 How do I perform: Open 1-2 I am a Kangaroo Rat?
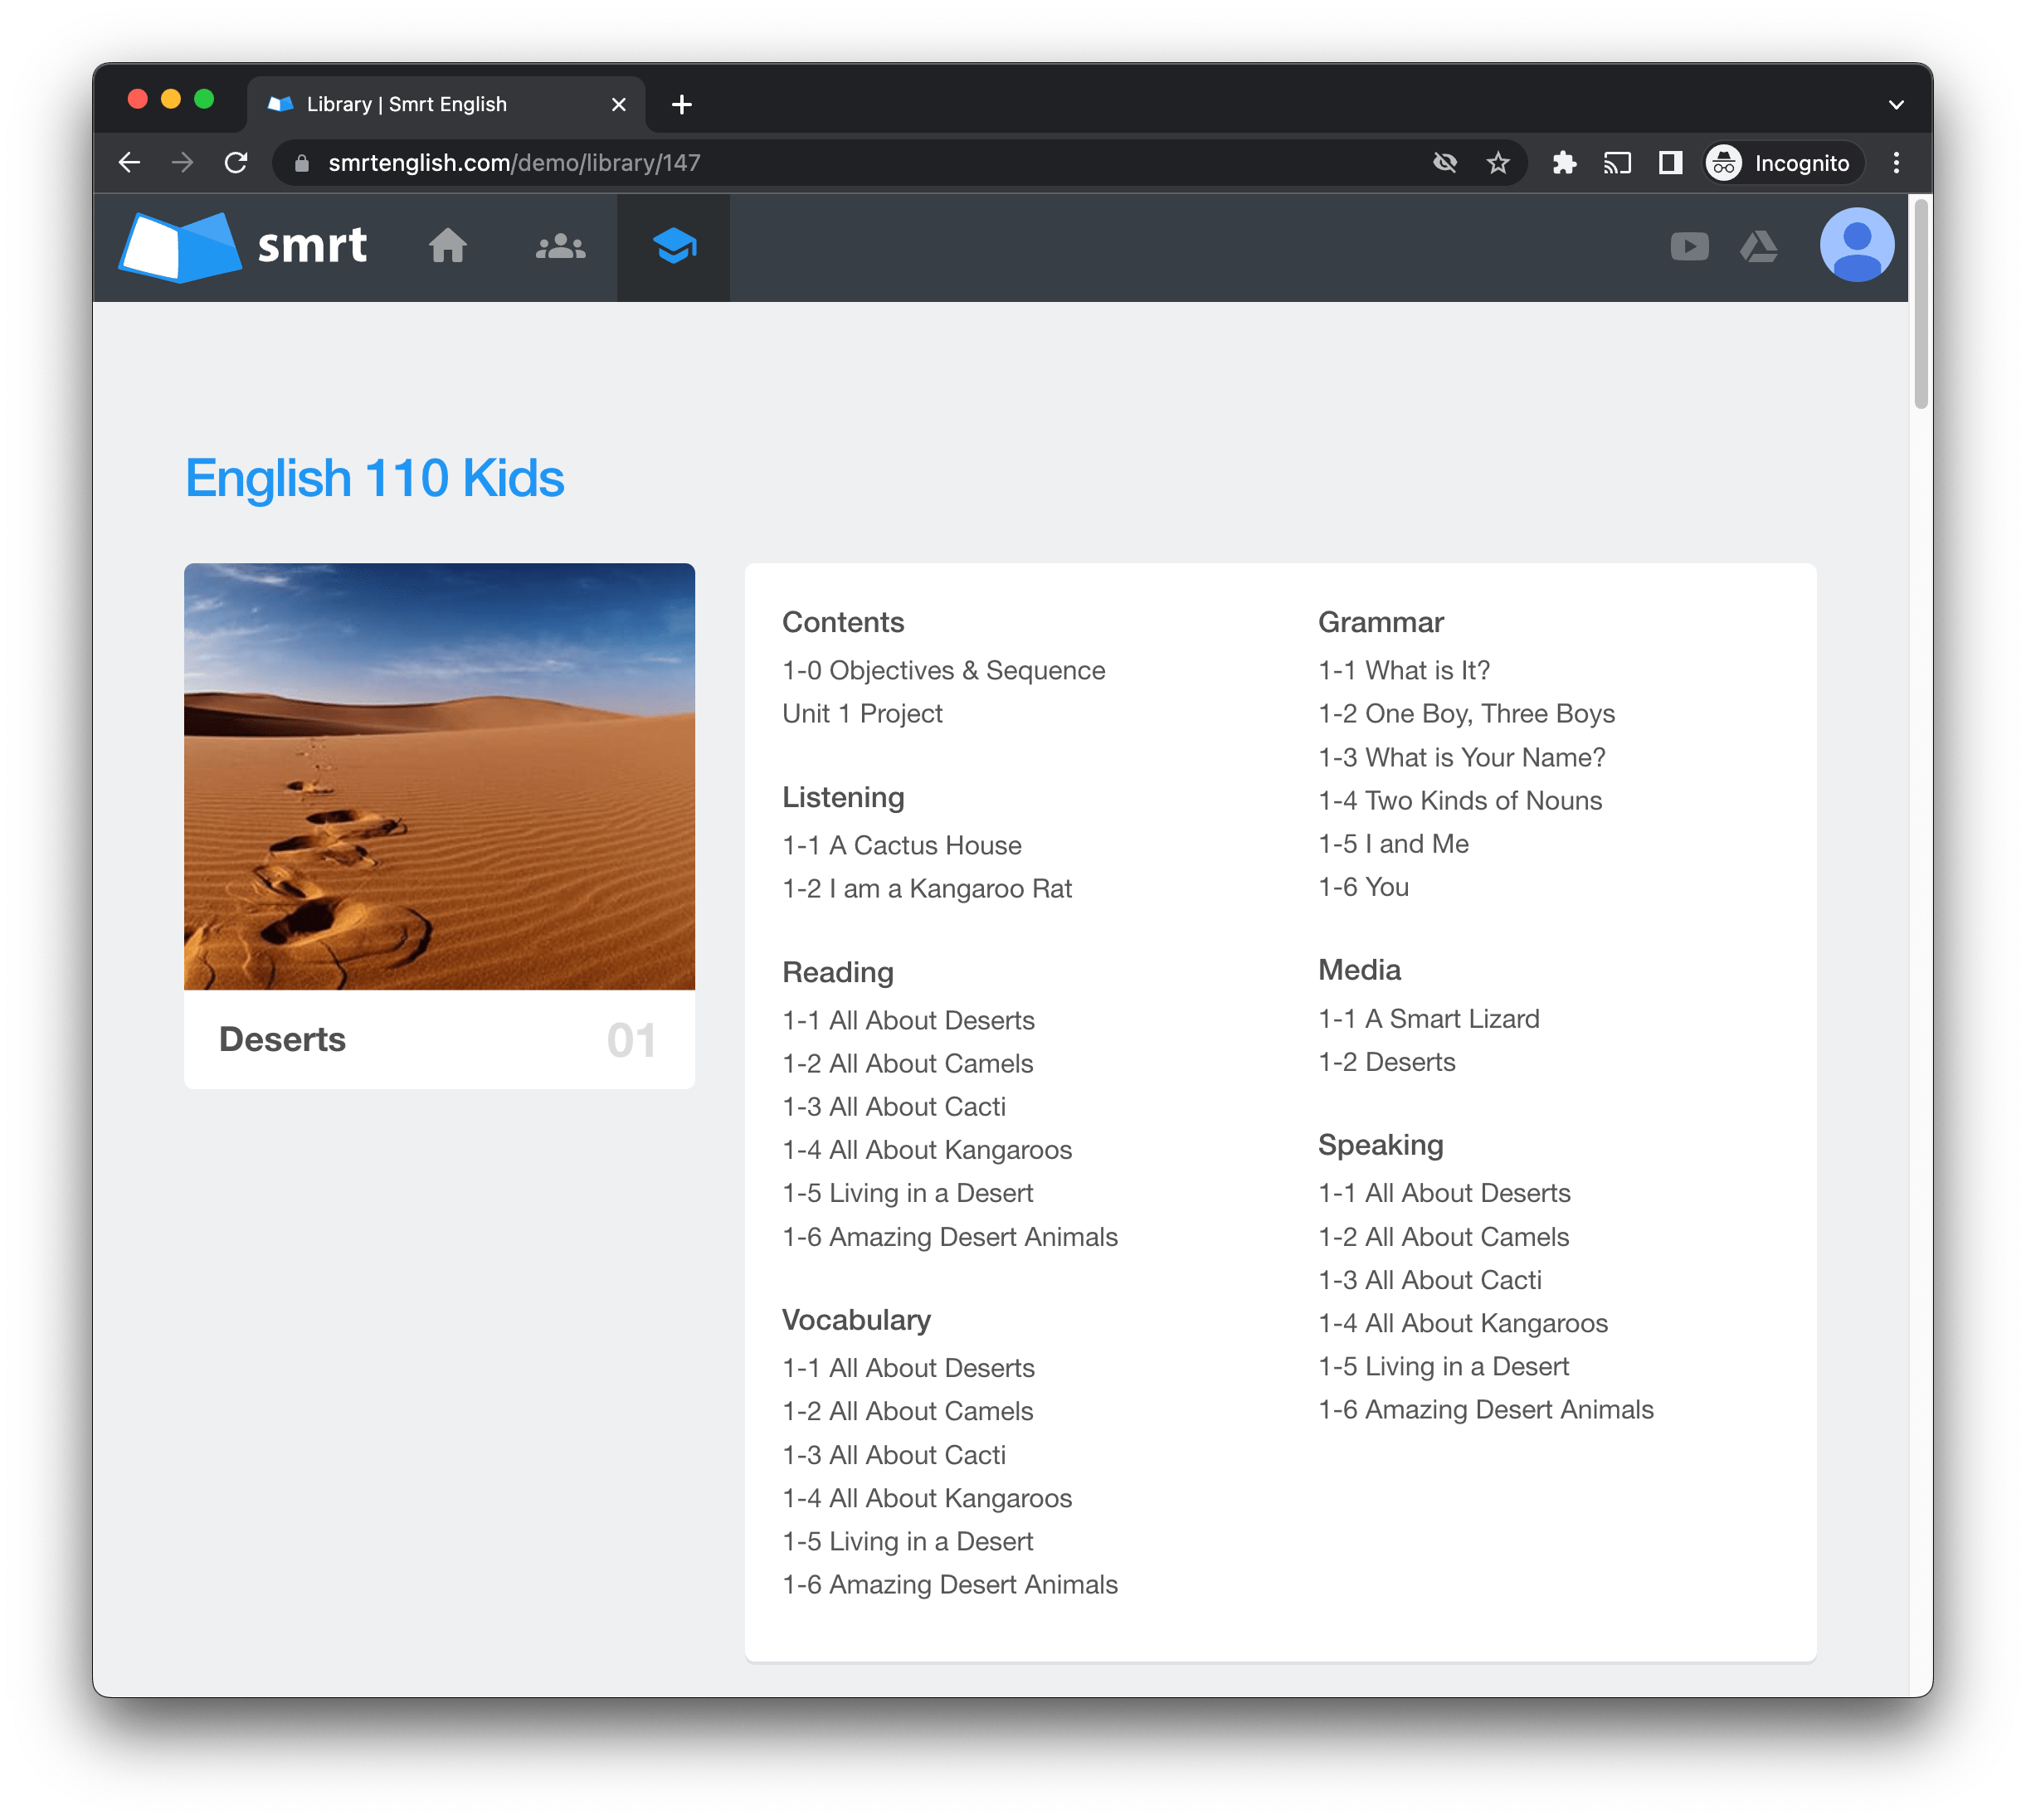pyautogui.click(x=926, y=888)
